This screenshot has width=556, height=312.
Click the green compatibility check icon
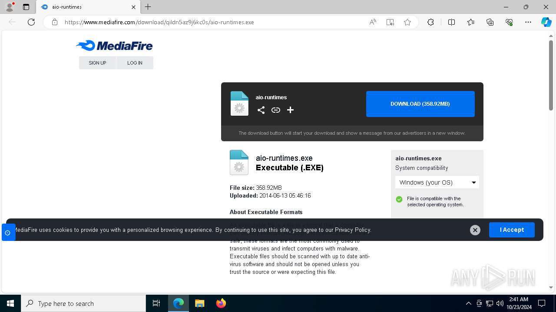[x=399, y=199]
